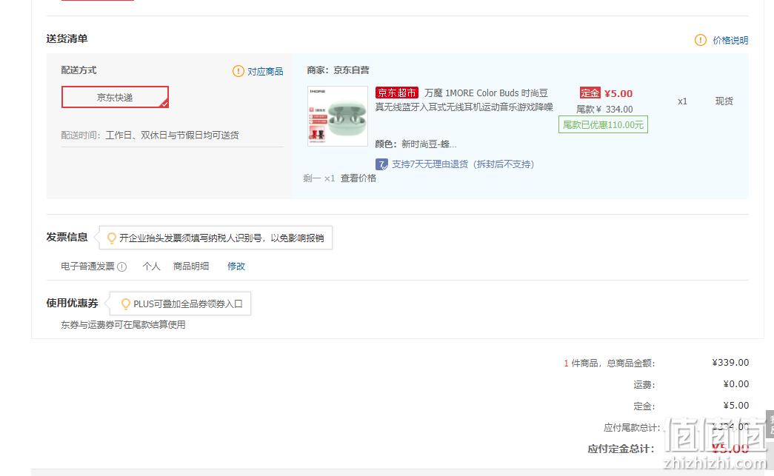The image size is (774, 476).
Task: Click the 东券与运费券可在尾款结算使用 note
Action: tap(124, 324)
